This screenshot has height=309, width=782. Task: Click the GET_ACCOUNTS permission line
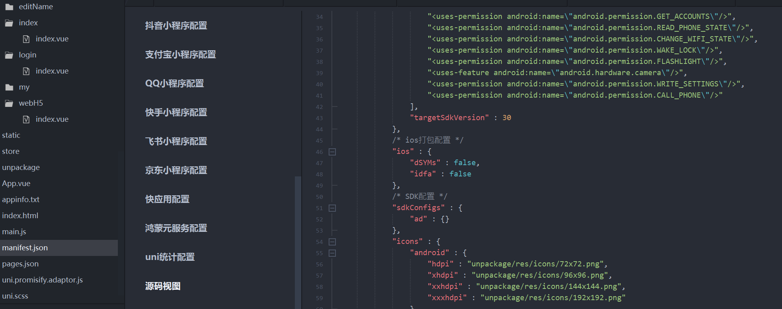point(581,16)
